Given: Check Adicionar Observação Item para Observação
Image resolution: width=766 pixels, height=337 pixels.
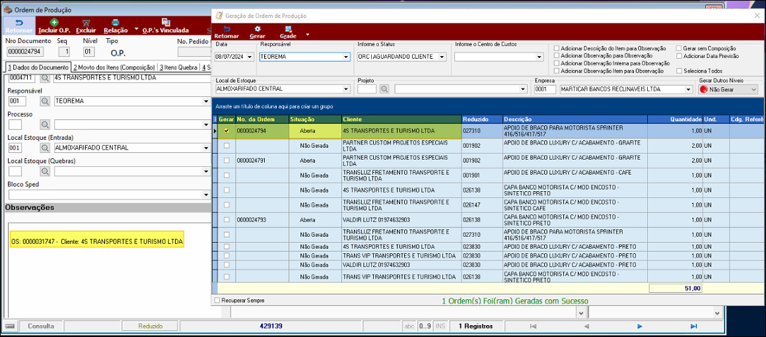Looking at the screenshot, I should [557, 71].
